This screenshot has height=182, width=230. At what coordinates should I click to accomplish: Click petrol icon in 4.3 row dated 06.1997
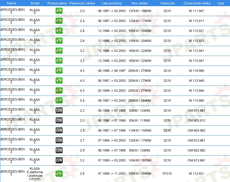(59, 81)
